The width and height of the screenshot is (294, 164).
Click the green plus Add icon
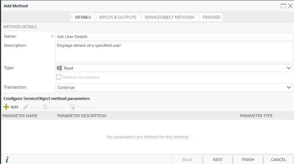[6, 107]
